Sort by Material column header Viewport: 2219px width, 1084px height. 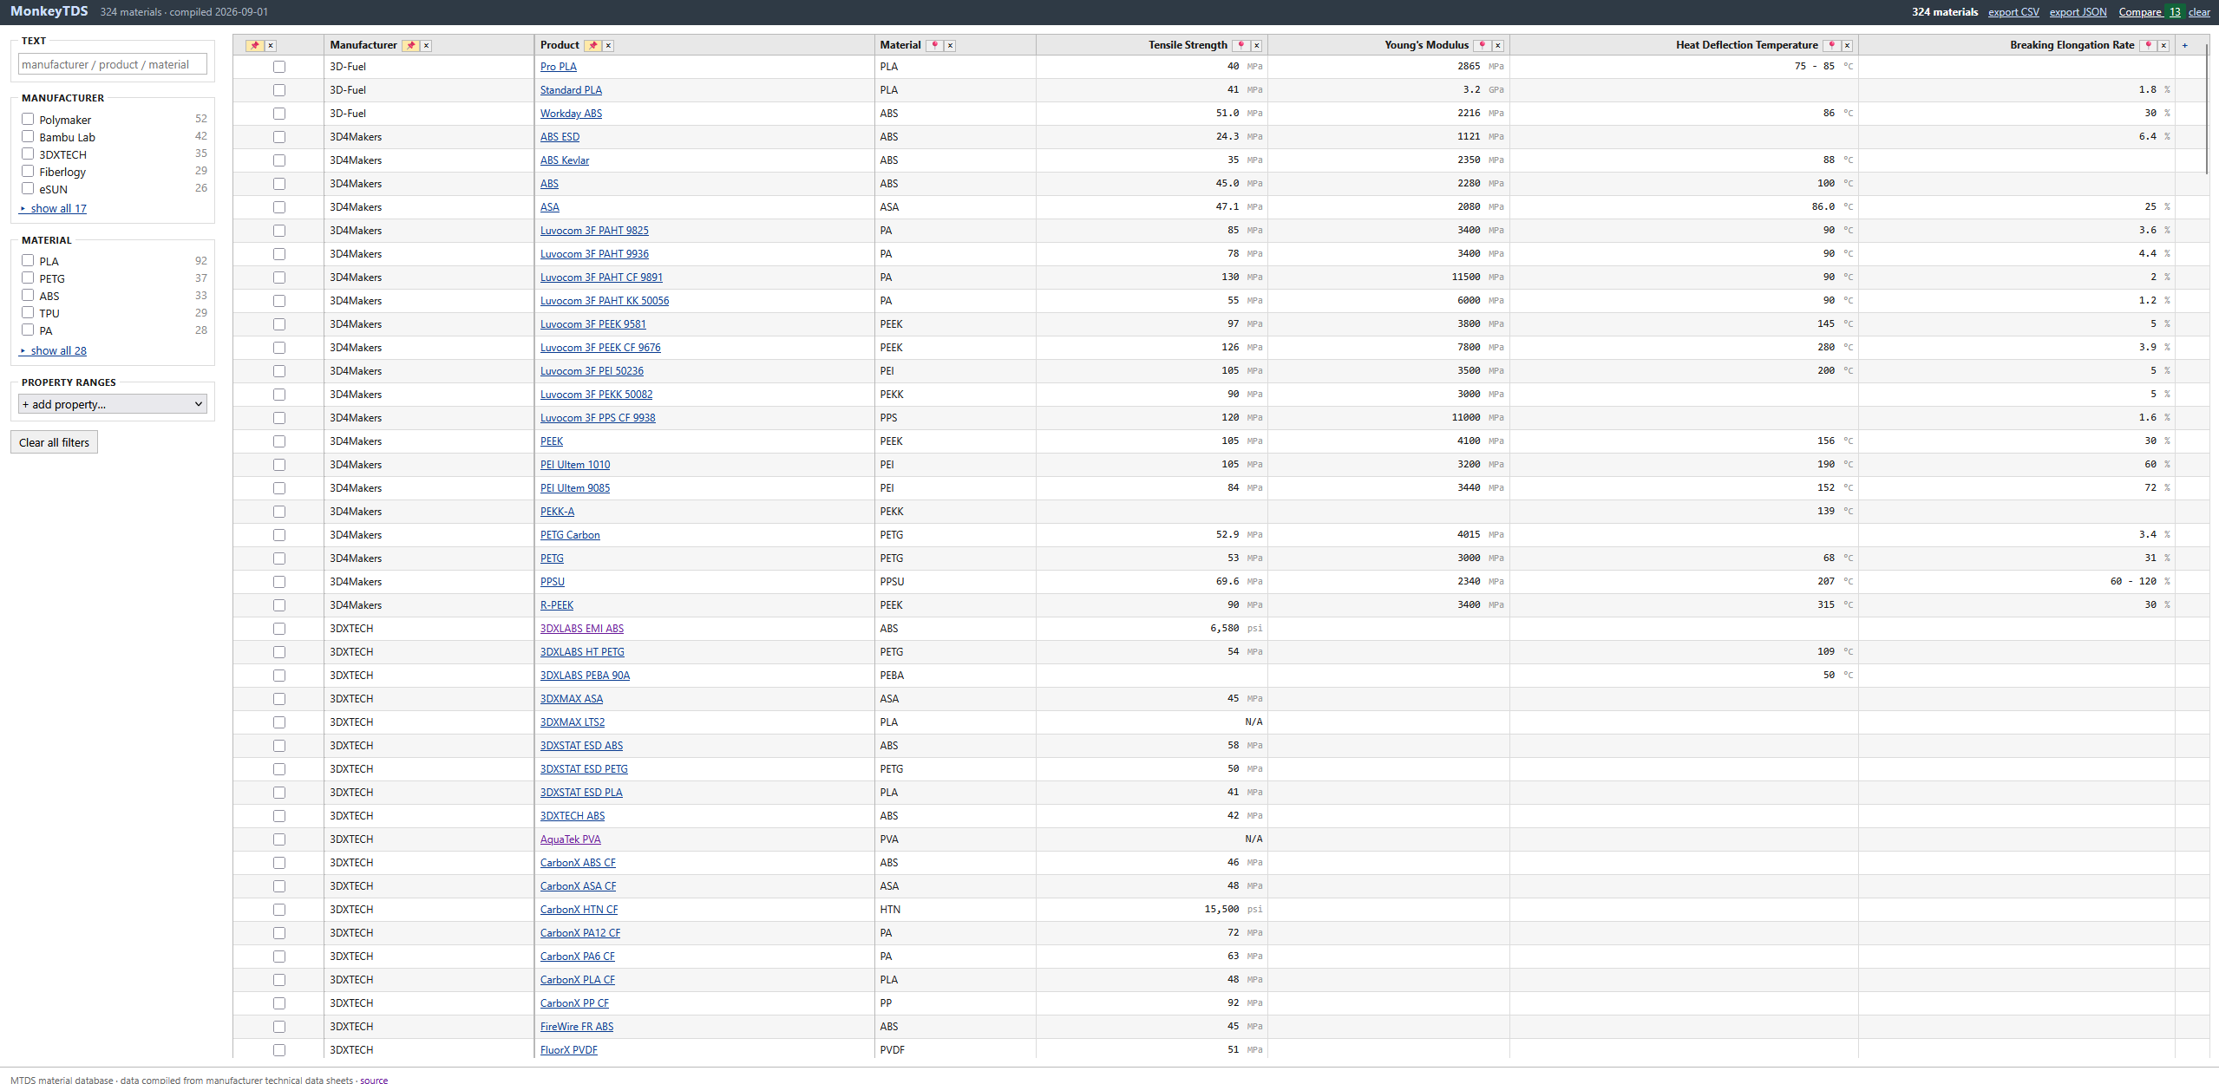(900, 45)
